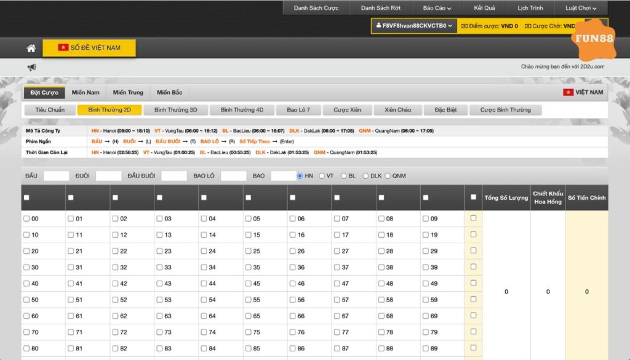The width and height of the screenshot is (630, 360).
Task: Open the SỐ ĐỀ VIỆT NAM section
Action: click(x=89, y=48)
